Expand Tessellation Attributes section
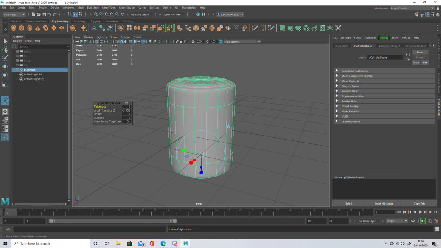The height and width of the screenshot is (248, 441). (354, 71)
